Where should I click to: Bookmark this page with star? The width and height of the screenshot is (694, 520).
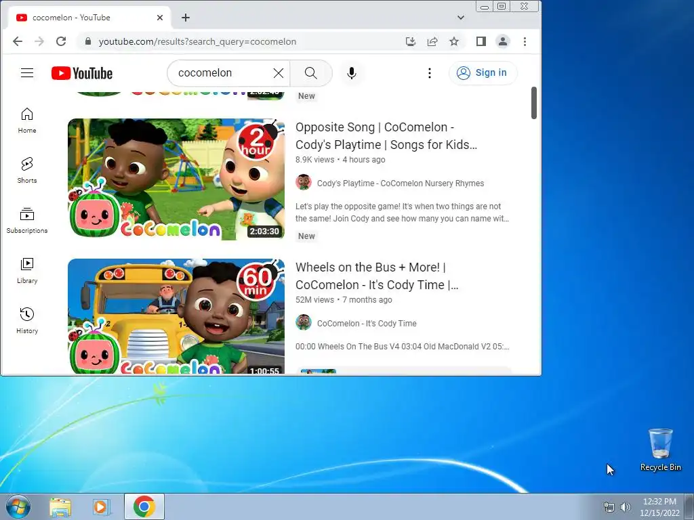(x=454, y=41)
